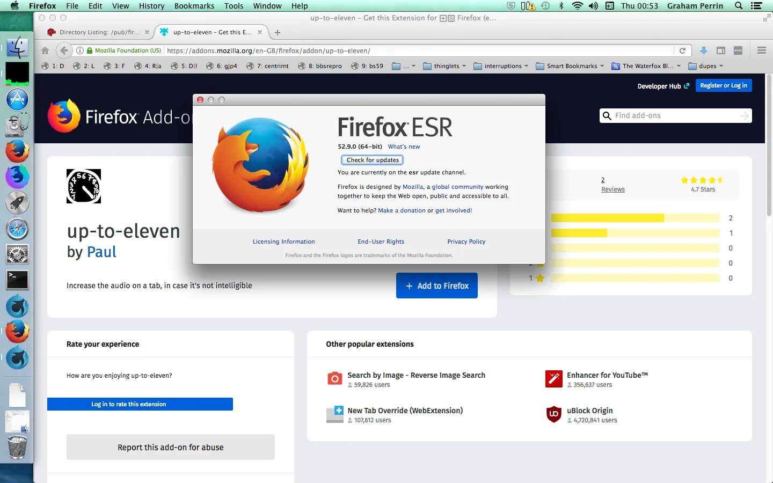Expand The Waterfox Bl… bookmark feed
The width and height of the screenshot is (773, 483).
click(x=646, y=66)
